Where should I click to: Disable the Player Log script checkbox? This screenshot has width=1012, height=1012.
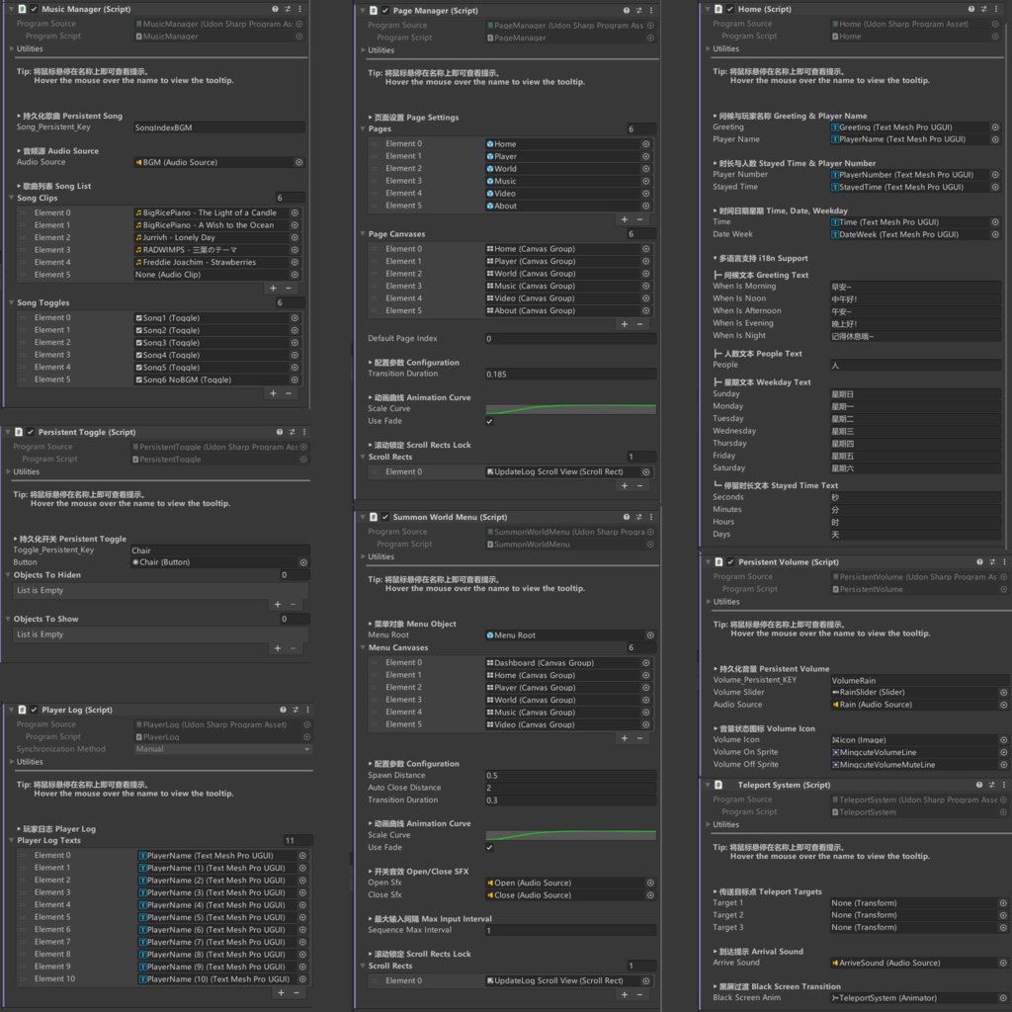35,710
